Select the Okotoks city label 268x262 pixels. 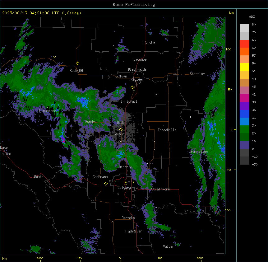[x=128, y=218]
